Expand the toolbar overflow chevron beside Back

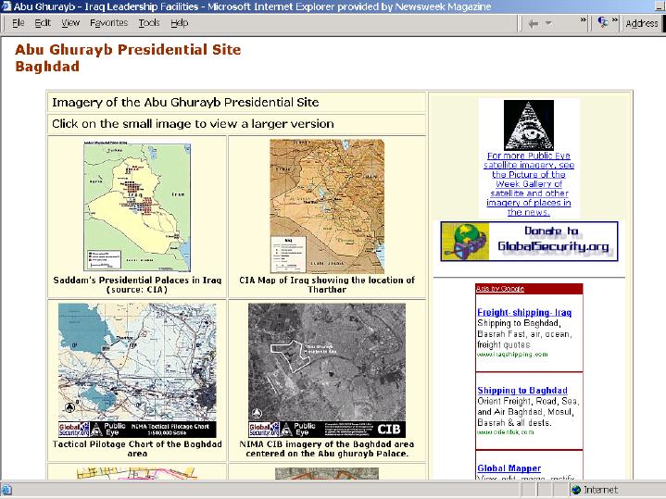coord(583,19)
